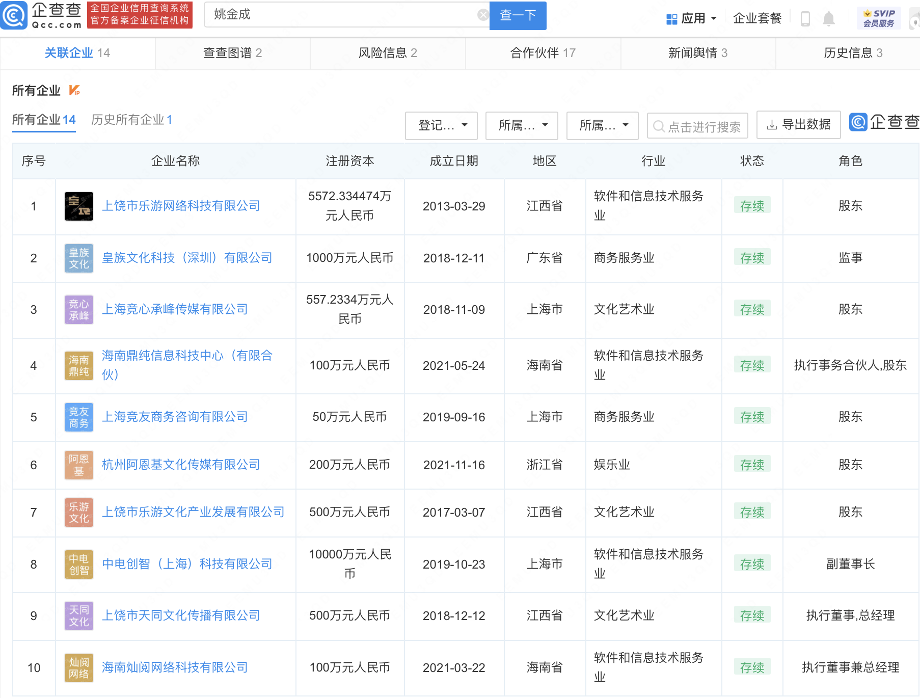Open the 合作伙伴 17 tab
Image resolution: width=920 pixels, height=698 pixels.
click(543, 53)
